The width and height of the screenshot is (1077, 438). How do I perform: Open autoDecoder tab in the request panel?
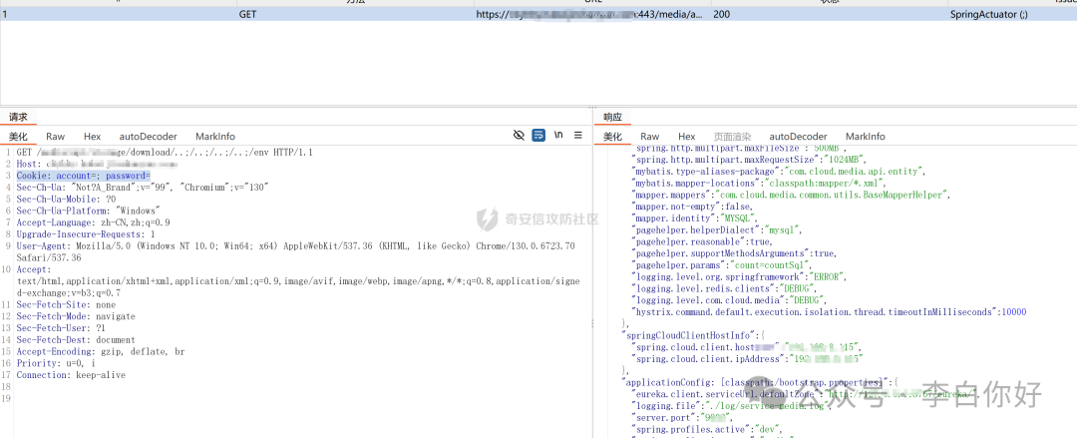point(148,136)
